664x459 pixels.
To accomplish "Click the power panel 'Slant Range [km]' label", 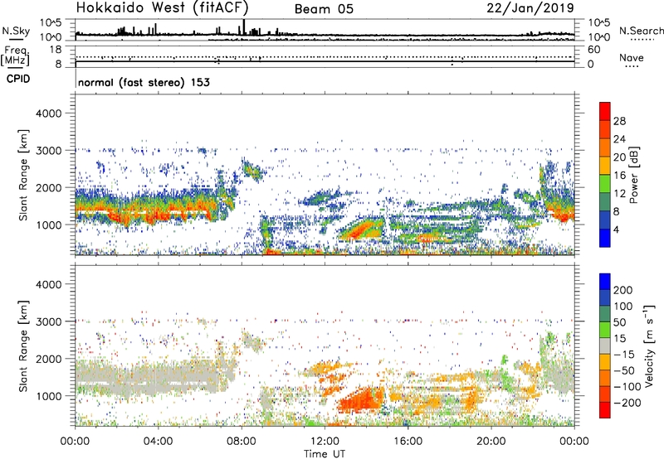I will [x=23, y=175].
